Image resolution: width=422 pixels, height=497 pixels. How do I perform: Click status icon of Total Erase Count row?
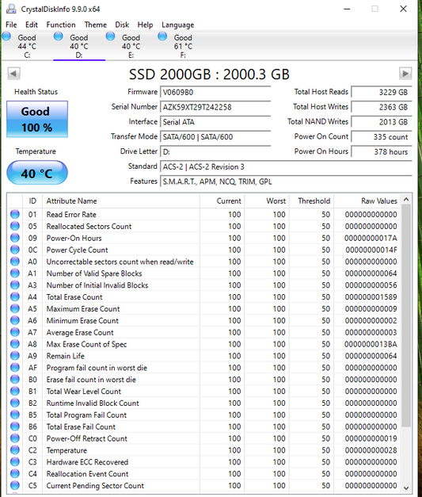point(15,296)
